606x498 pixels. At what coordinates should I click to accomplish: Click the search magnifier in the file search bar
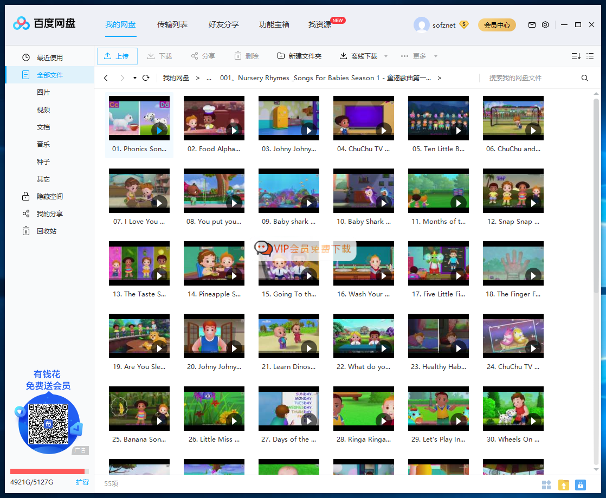pyautogui.click(x=584, y=77)
